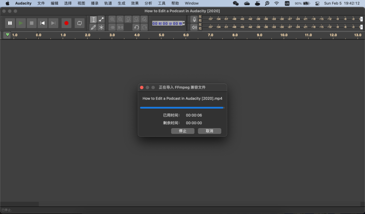This screenshot has height=214, width=365.
Task: Click the Skip to Start button
Action: click(x=42, y=23)
